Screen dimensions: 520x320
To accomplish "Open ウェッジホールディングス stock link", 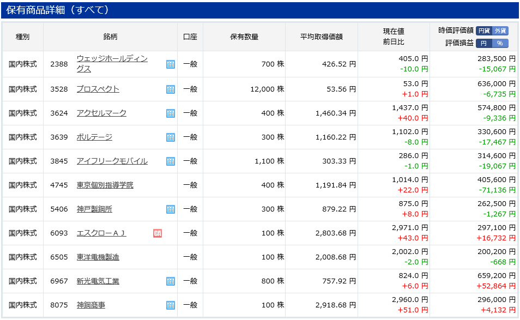I will pyautogui.click(x=112, y=64).
